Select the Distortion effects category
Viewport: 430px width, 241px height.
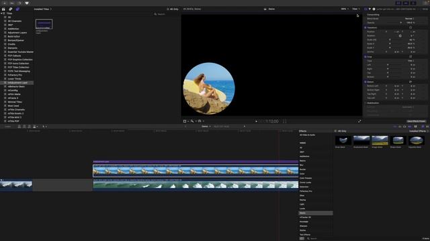coord(304,187)
